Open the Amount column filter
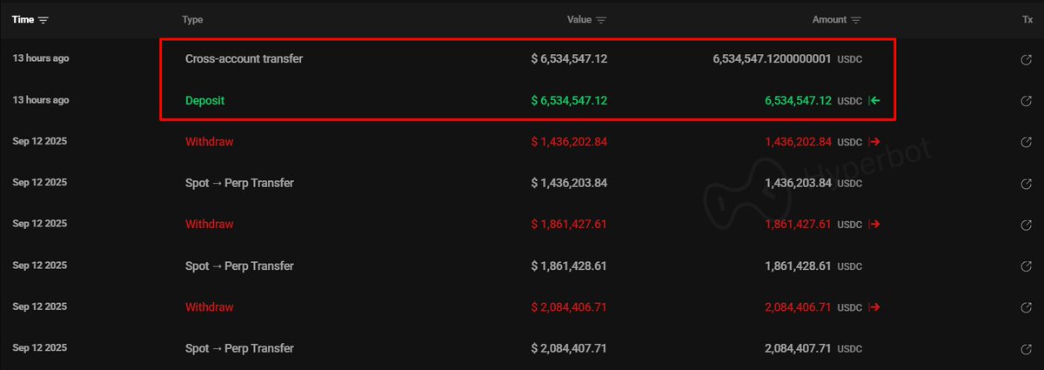The height and width of the screenshot is (370, 1044). [856, 19]
